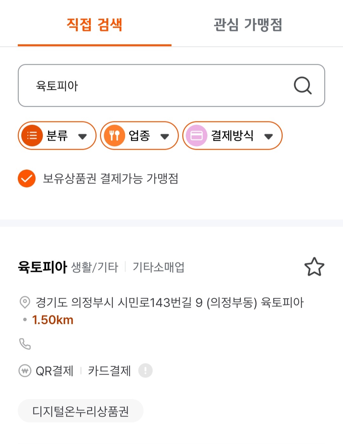Uncheck 보유상품권 결제가능 가맹점 checkbox
This screenshot has height=444, width=343.
point(27,178)
